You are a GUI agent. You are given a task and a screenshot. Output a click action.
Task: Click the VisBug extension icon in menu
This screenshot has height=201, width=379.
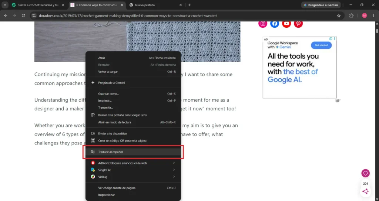coord(93,177)
